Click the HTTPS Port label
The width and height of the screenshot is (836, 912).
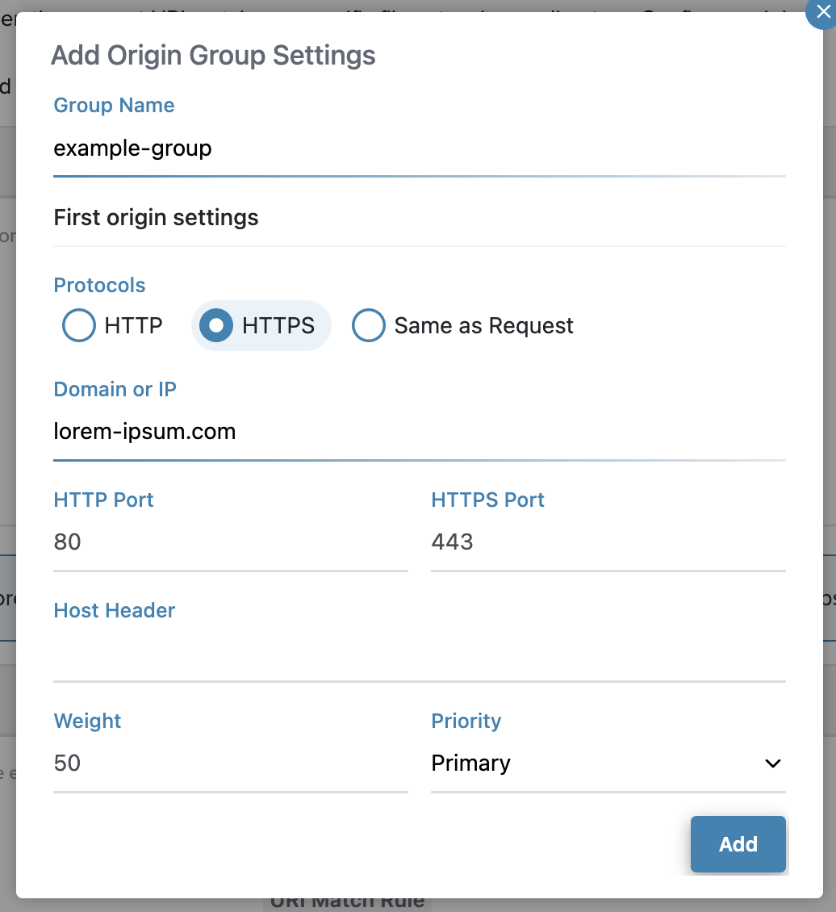coord(487,500)
